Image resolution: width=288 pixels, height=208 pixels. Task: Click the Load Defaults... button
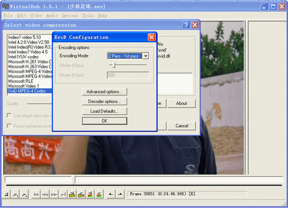[104, 111]
